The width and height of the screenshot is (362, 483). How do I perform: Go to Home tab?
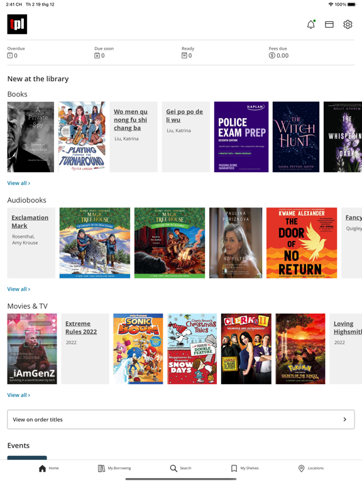(x=48, y=468)
